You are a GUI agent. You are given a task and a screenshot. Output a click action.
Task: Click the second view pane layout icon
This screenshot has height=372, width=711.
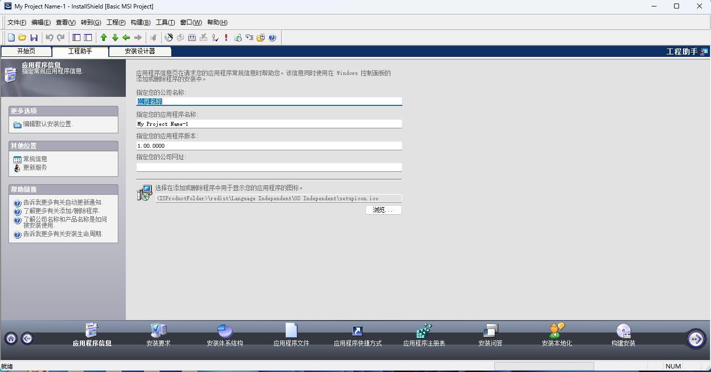click(88, 37)
